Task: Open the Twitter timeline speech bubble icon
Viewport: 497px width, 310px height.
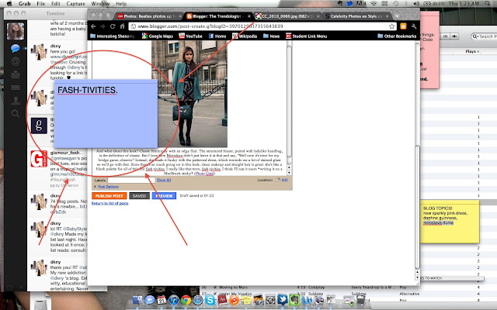Action: [16, 48]
